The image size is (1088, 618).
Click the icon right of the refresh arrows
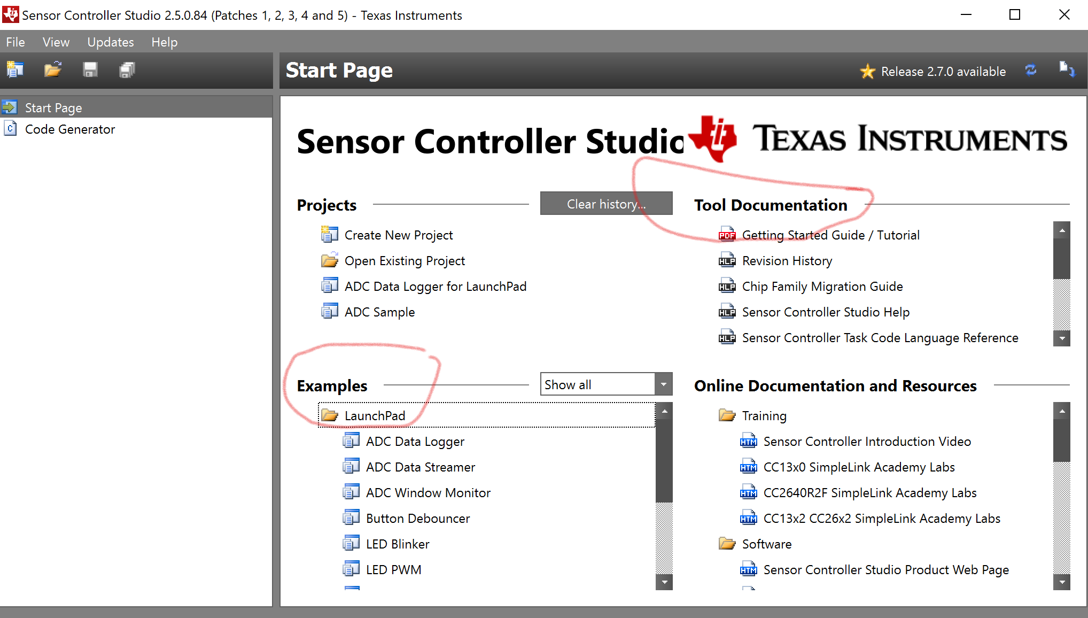1067,69
